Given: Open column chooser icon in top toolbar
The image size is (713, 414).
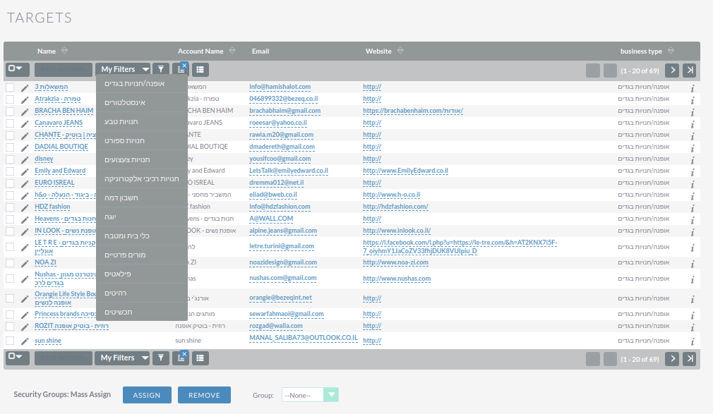Looking at the screenshot, I should click(x=181, y=70).
